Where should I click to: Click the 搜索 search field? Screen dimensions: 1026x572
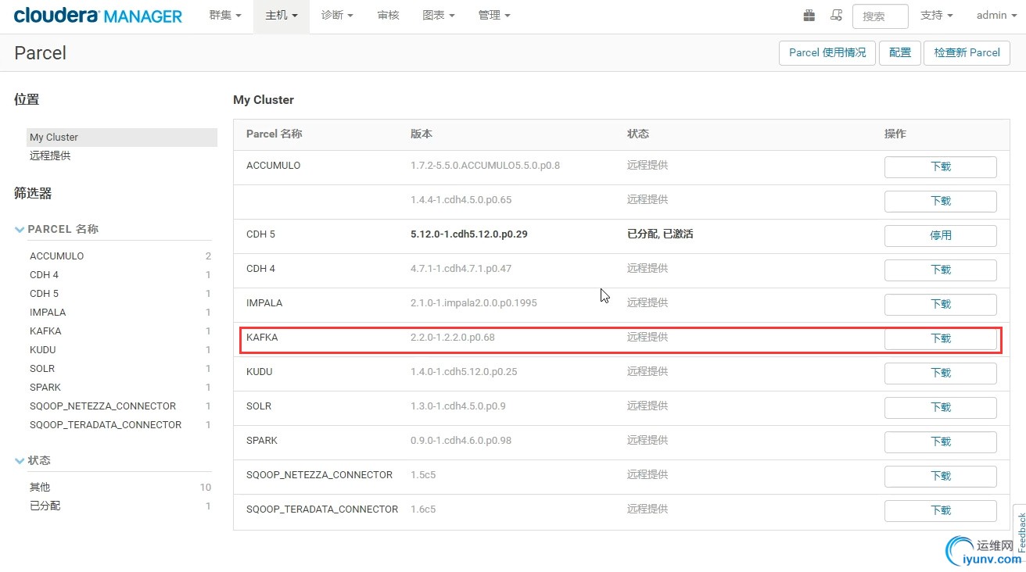tap(881, 16)
